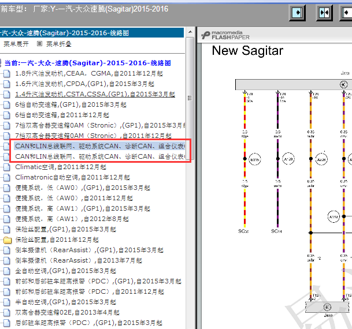
Task: Click document icon next to Climatic空调
Action: tap(7, 167)
